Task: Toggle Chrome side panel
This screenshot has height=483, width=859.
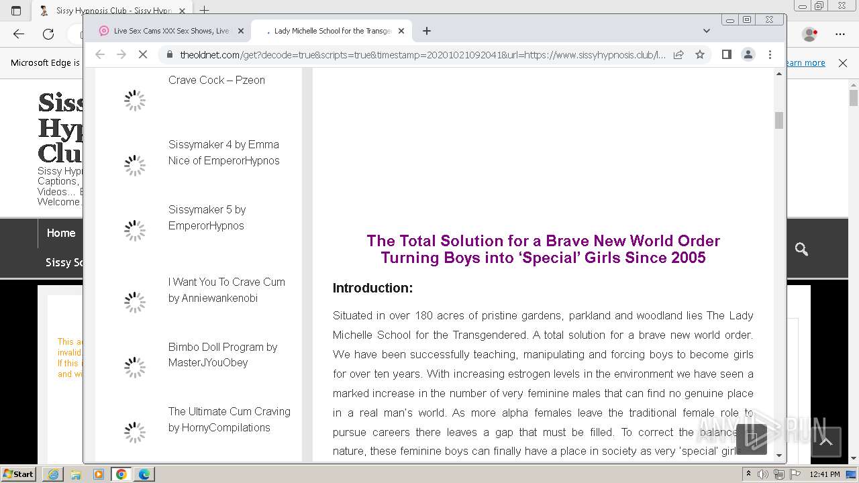Action: pos(726,54)
